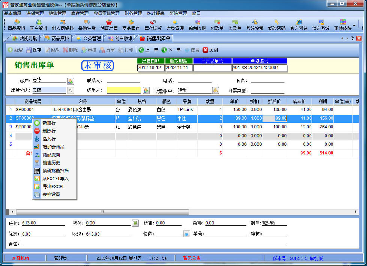Open the 库存管理 menu
Screen dimensions: 367x266
pyautogui.click(x=80, y=13)
